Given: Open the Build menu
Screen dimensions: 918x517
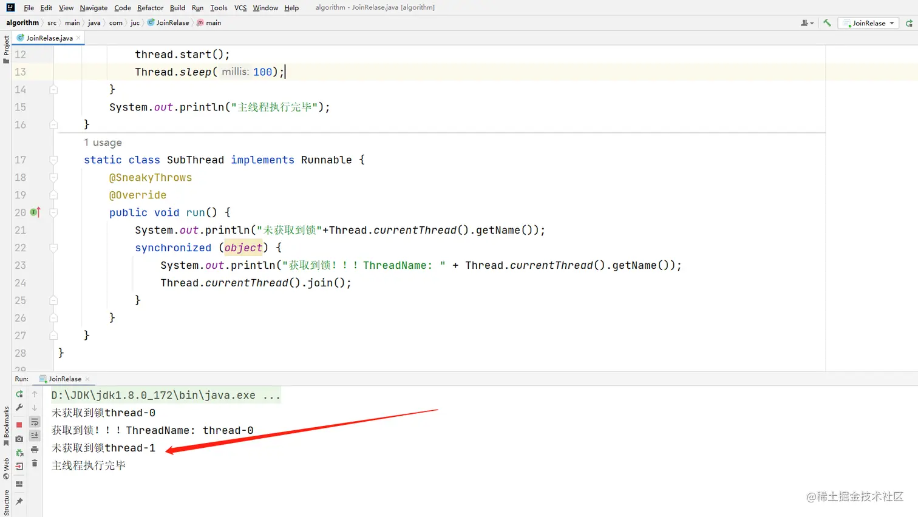Looking at the screenshot, I should (177, 8).
